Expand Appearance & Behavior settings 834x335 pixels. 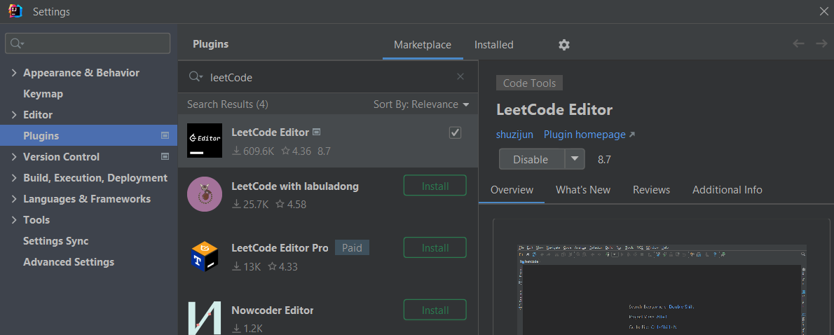coord(14,73)
